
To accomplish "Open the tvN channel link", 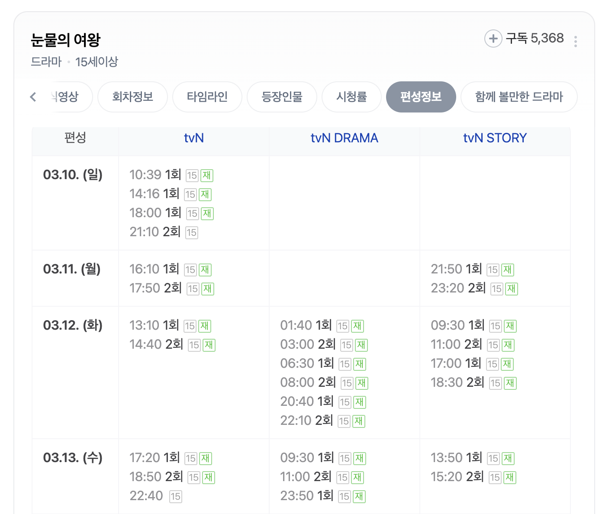I will point(193,138).
